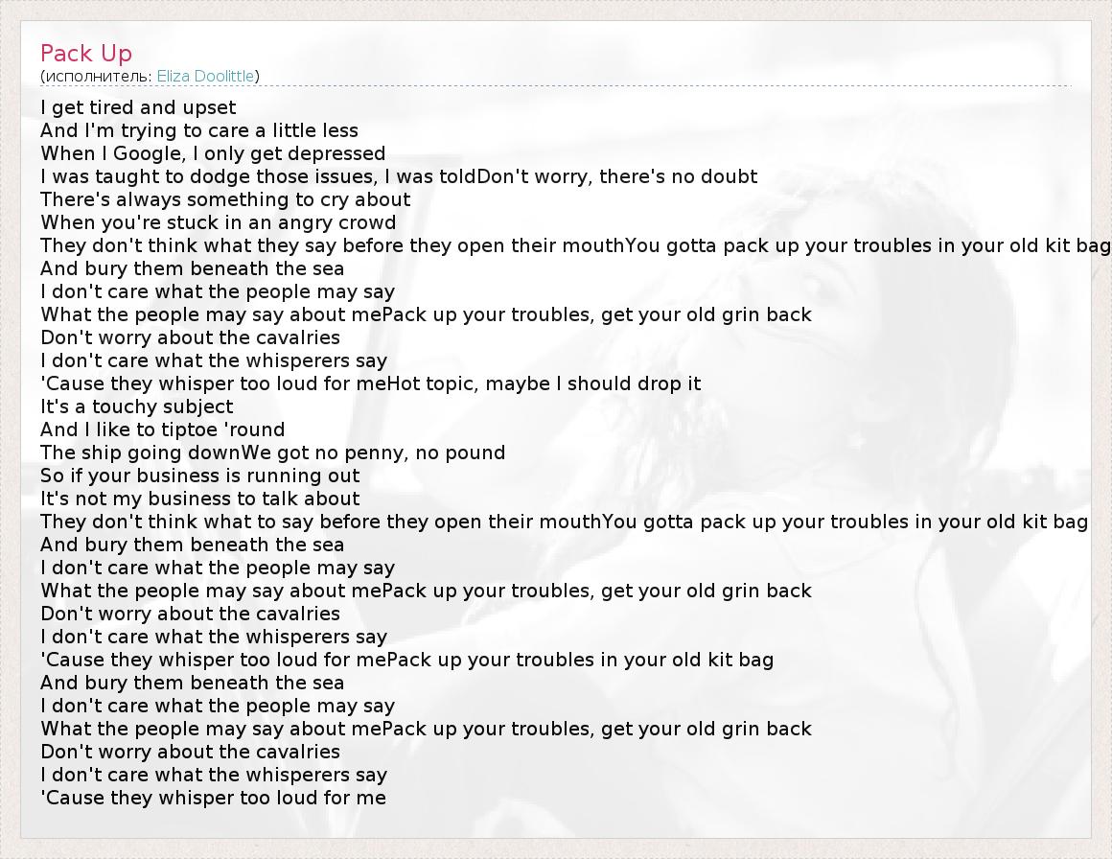Select the line "There's always something to cry about"
This screenshot has height=859, width=1112.
pyautogui.click(x=225, y=199)
